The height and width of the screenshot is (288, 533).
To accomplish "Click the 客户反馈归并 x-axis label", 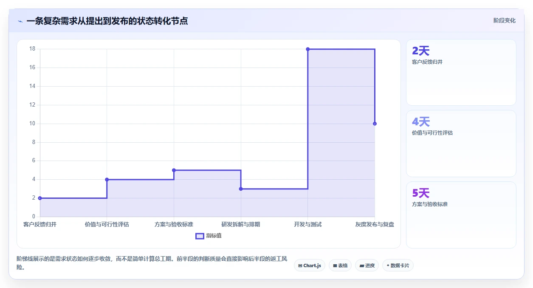I will (x=40, y=224).
